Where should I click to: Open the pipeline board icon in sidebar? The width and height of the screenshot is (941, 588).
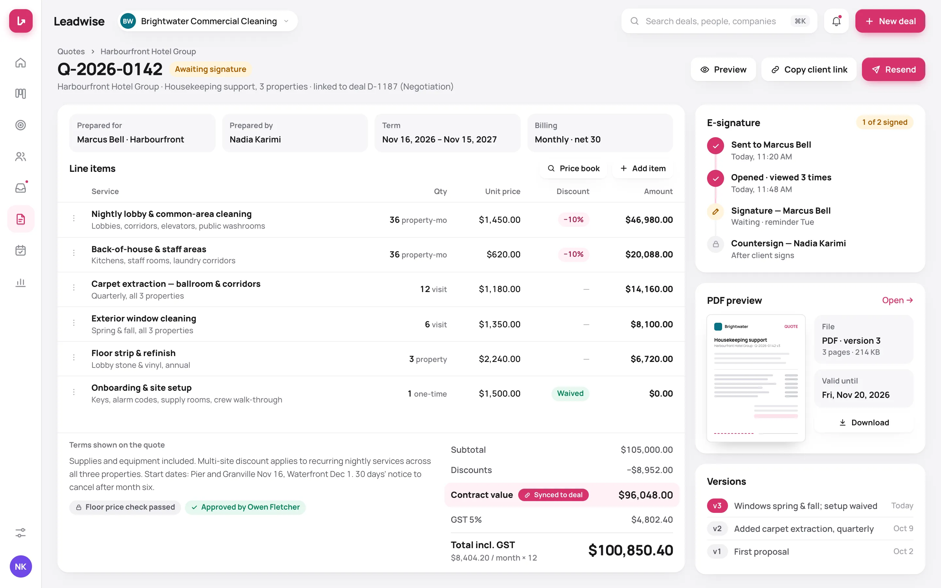point(21,94)
